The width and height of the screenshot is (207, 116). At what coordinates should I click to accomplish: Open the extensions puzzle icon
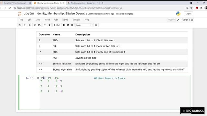click(x=202, y=8)
